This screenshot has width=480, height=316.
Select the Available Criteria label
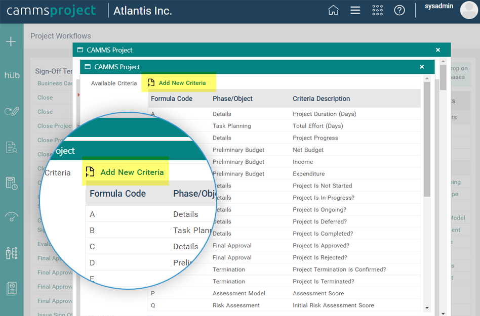point(114,83)
